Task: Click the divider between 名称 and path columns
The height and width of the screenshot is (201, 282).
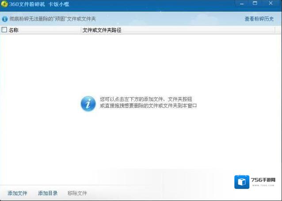Action: coord(81,30)
